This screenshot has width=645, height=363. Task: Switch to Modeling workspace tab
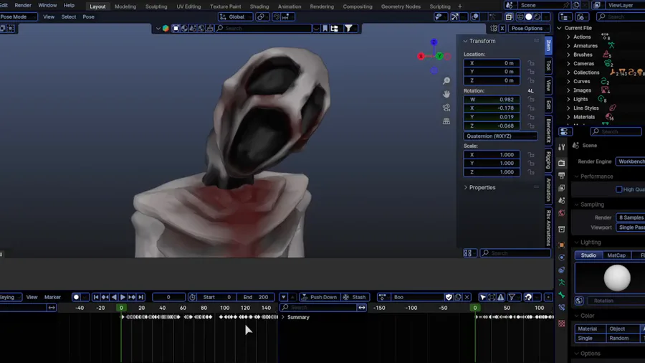click(x=125, y=6)
